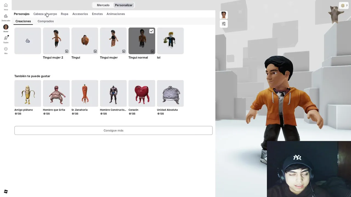Open the Accesorios tab

[x=80, y=14]
